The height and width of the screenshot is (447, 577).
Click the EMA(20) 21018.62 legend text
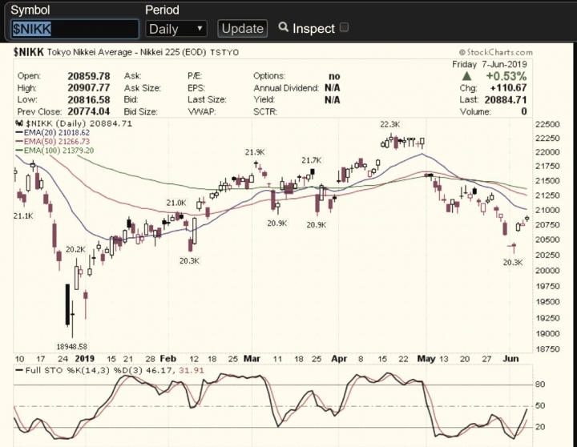[57, 132]
